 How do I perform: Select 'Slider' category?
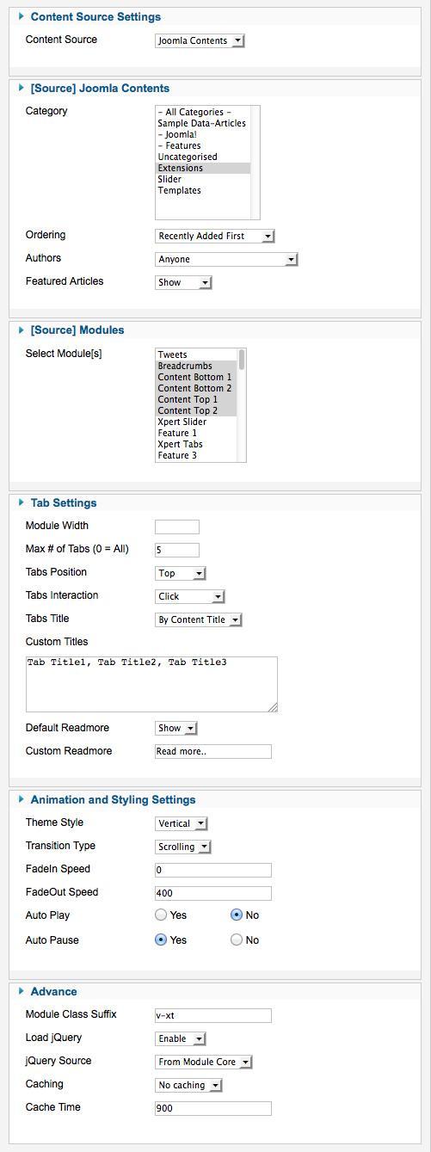point(203,179)
